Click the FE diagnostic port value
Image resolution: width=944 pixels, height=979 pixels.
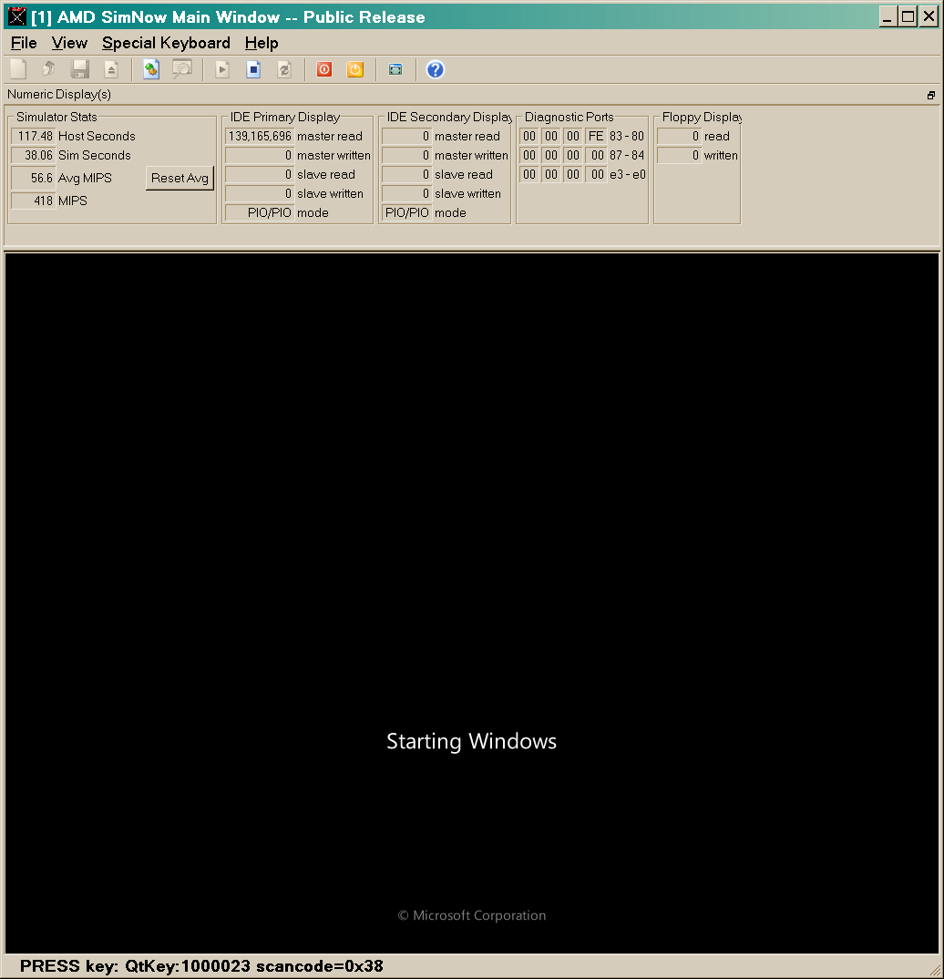click(596, 136)
